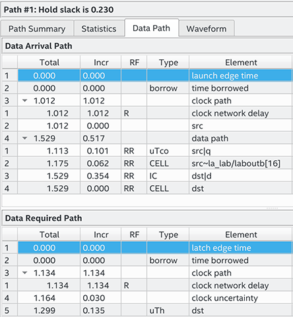Select the dst|d IC row

click(x=147, y=176)
